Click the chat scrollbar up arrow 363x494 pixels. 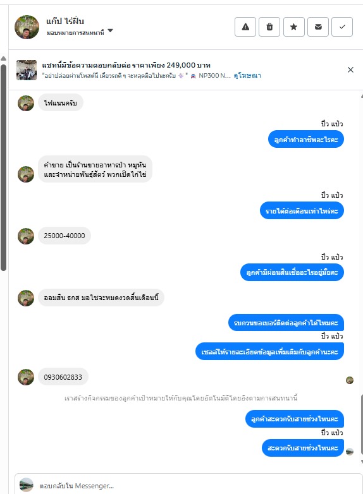coord(362,96)
